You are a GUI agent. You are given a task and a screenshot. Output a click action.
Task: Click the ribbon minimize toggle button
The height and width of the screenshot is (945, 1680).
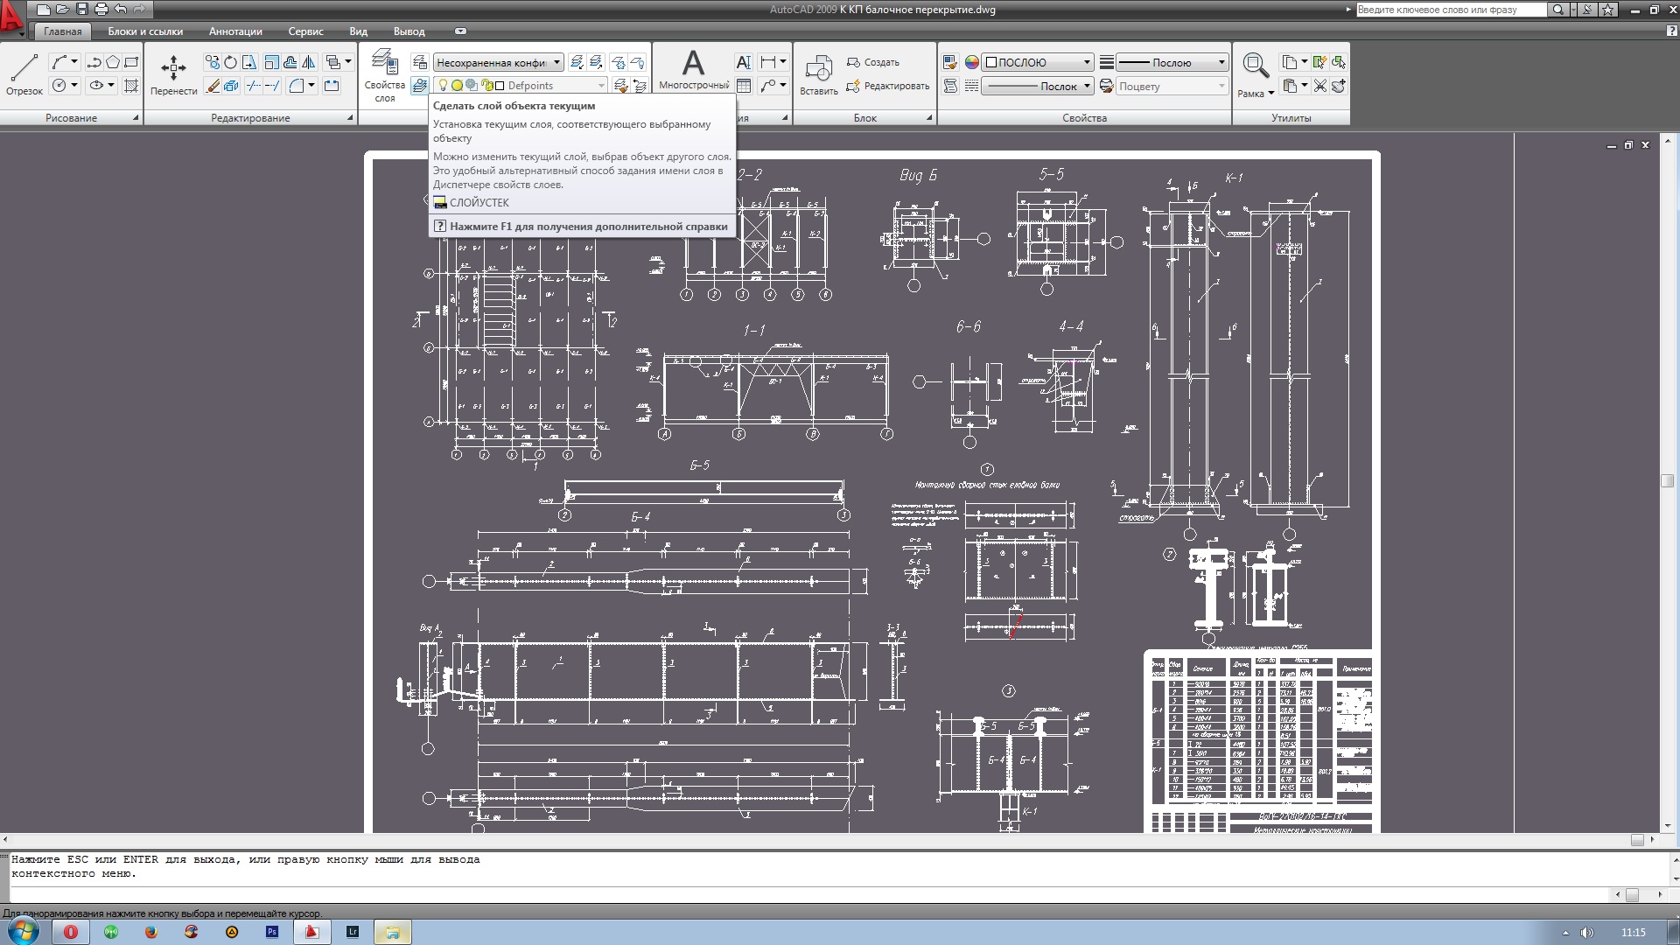click(x=460, y=31)
